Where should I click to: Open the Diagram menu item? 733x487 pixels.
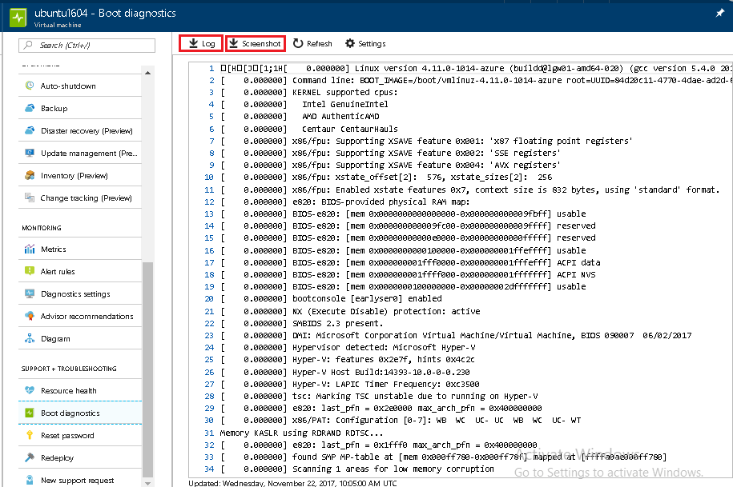pos(80,339)
